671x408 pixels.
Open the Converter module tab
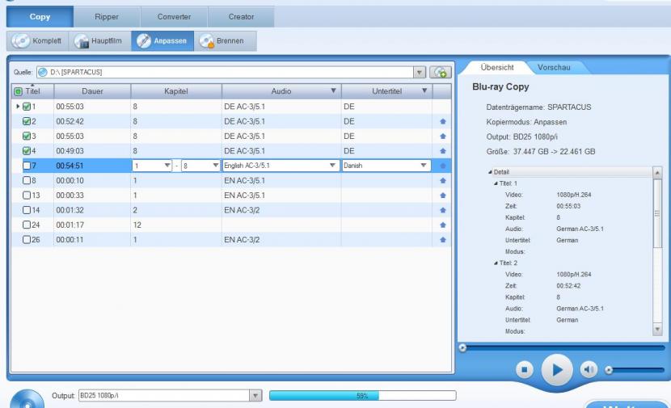174,16
